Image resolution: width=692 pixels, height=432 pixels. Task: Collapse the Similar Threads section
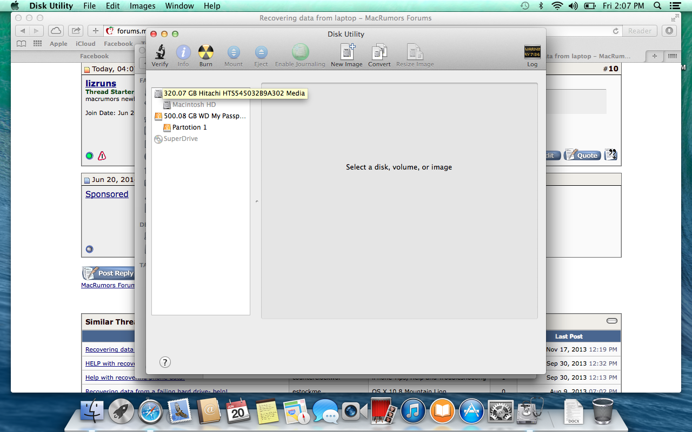click(611, 321)
